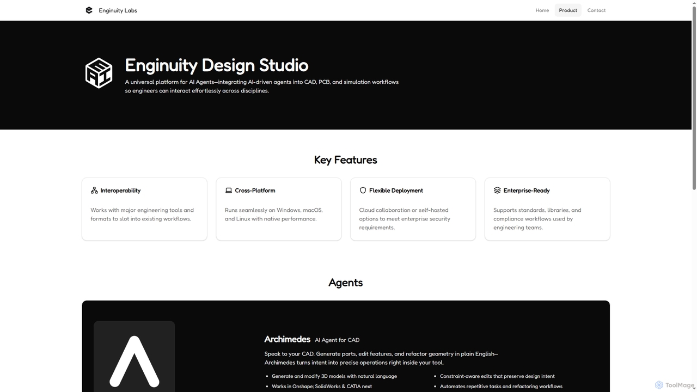Click the Cross-Platform card title
This screenshot has height=392, width=697.
[x=255, y=191]
